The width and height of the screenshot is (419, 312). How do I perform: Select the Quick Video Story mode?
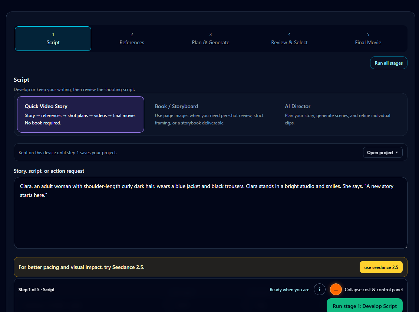point(80,114)
